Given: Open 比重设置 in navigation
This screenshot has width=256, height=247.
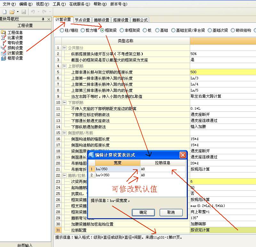Looking at the screenshot, I should click(15, 37).
